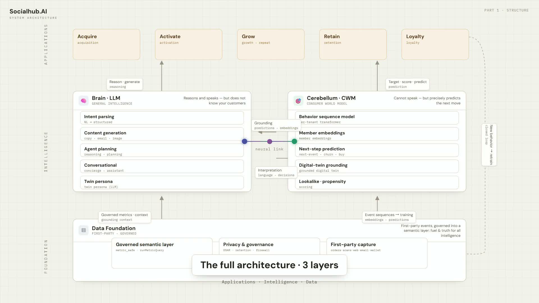Click 'The full architecture · 3 layers' caption
539x303 pixels.
[x=269, y=265]
